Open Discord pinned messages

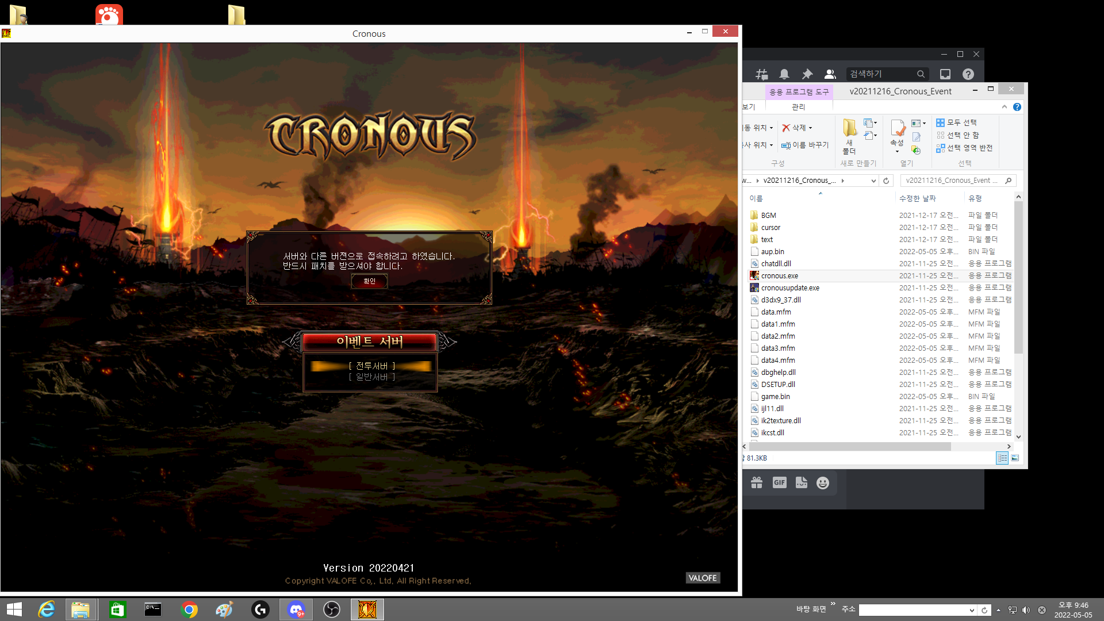(807, 74)
